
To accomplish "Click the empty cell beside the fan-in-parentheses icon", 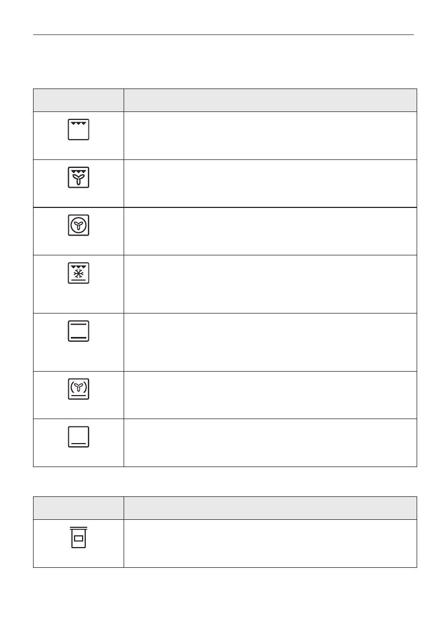I will (x=270, y=395).
